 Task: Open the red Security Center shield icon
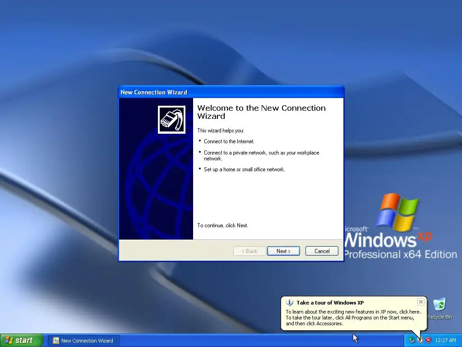coord(429,341)
